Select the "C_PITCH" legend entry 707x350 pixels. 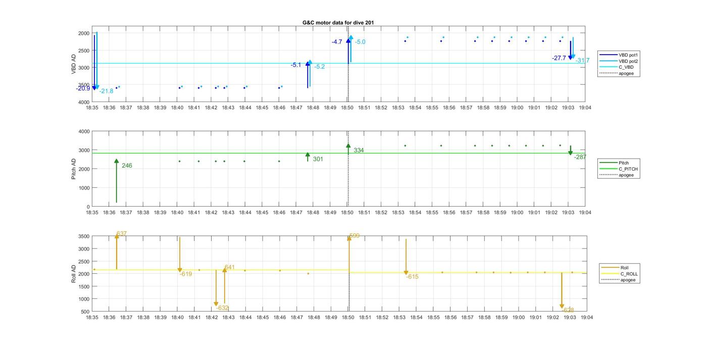[x=619, y=169]
